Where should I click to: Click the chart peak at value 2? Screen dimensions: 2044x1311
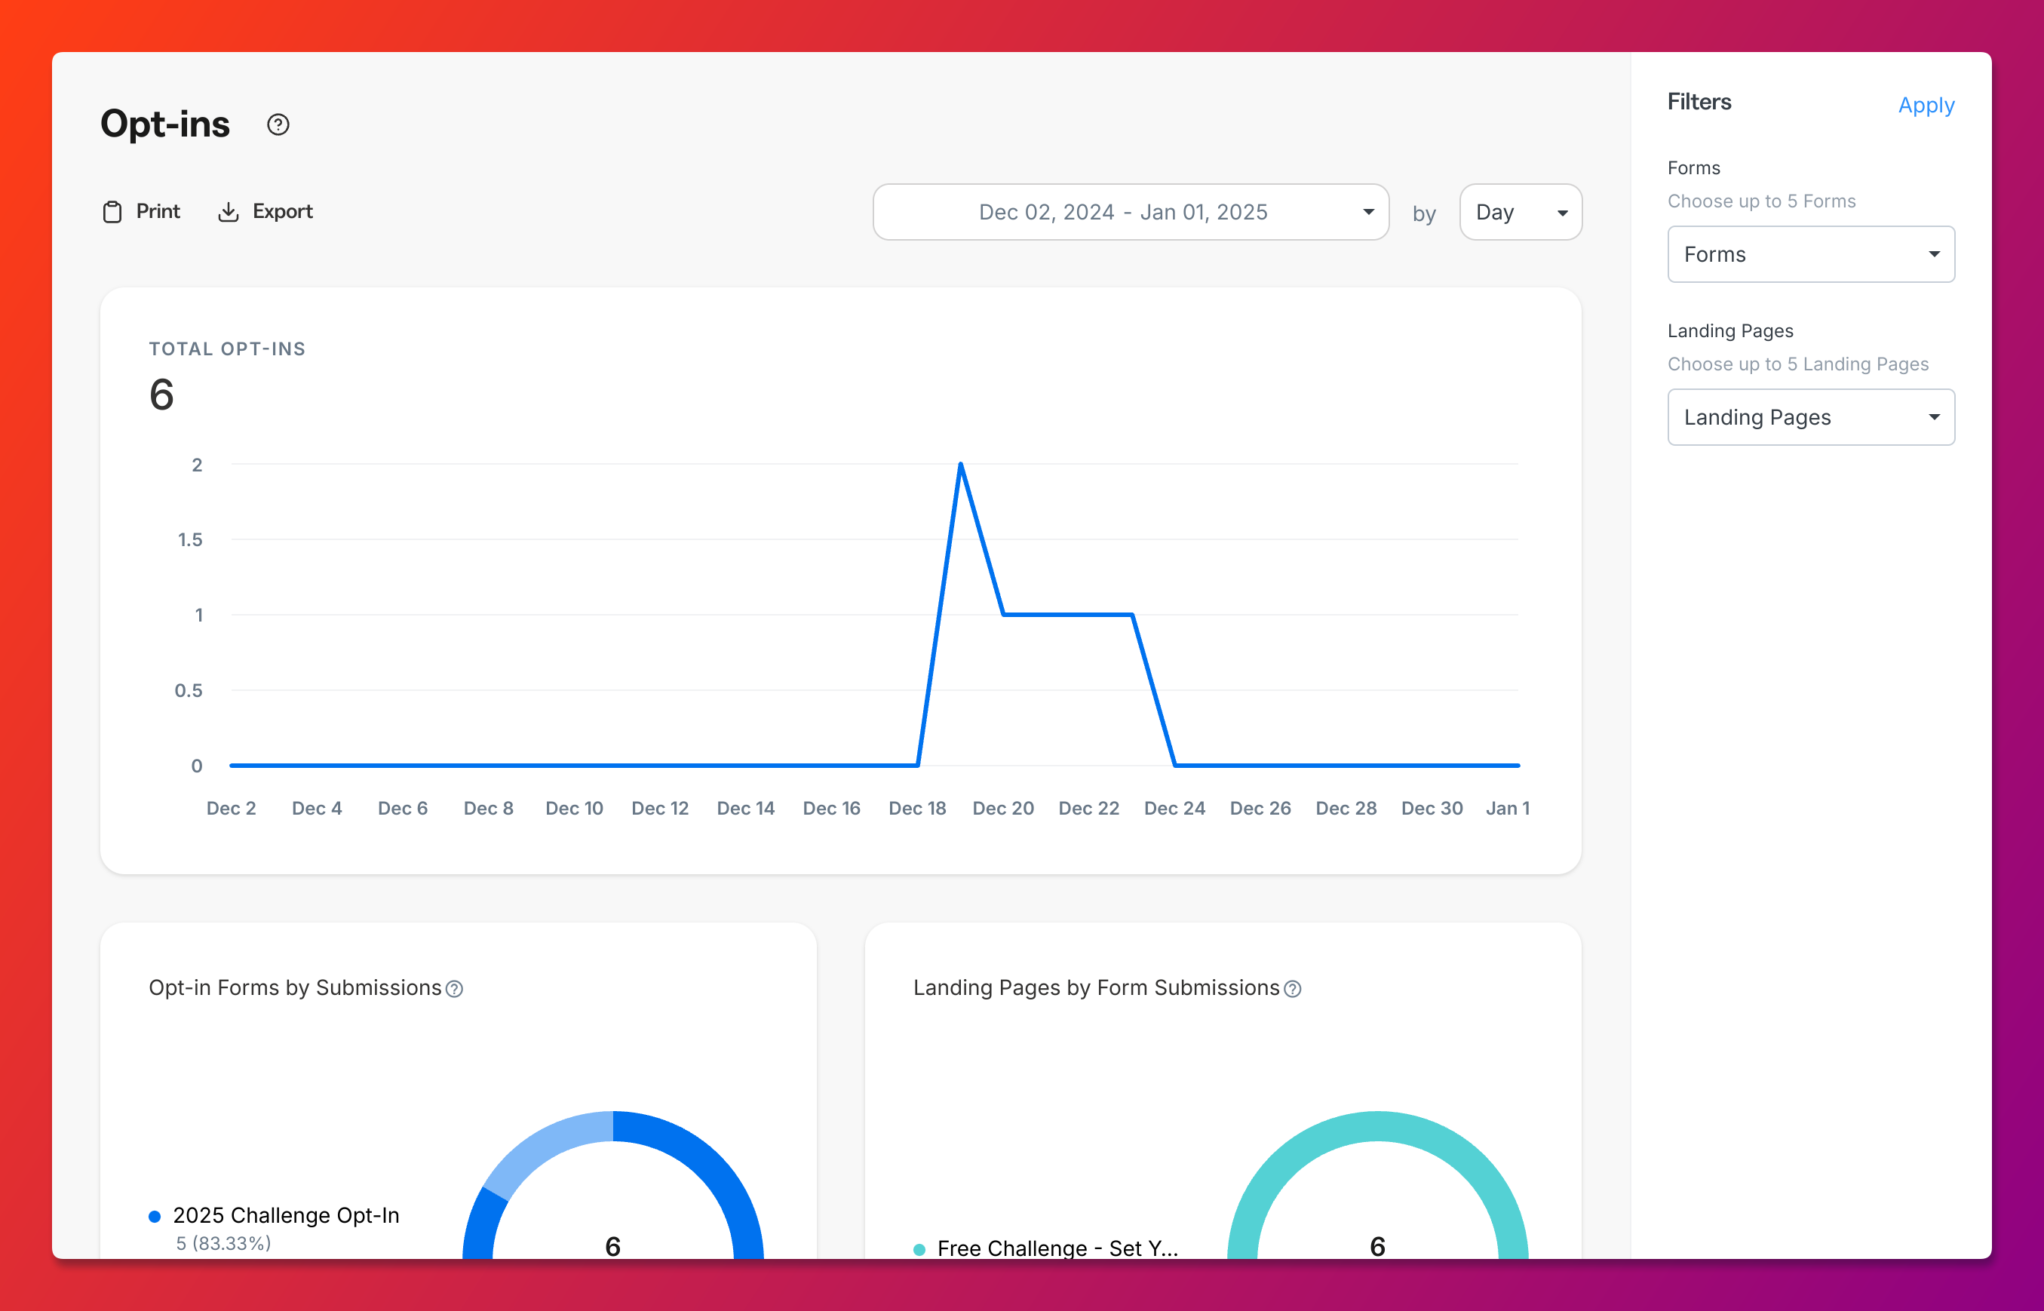pos(961,465)
